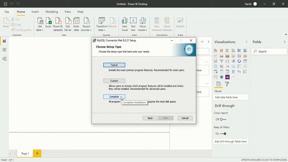This screenshot has height=162, width=288.
Task: Select the Matrix visualization
Action: (227, 72)
